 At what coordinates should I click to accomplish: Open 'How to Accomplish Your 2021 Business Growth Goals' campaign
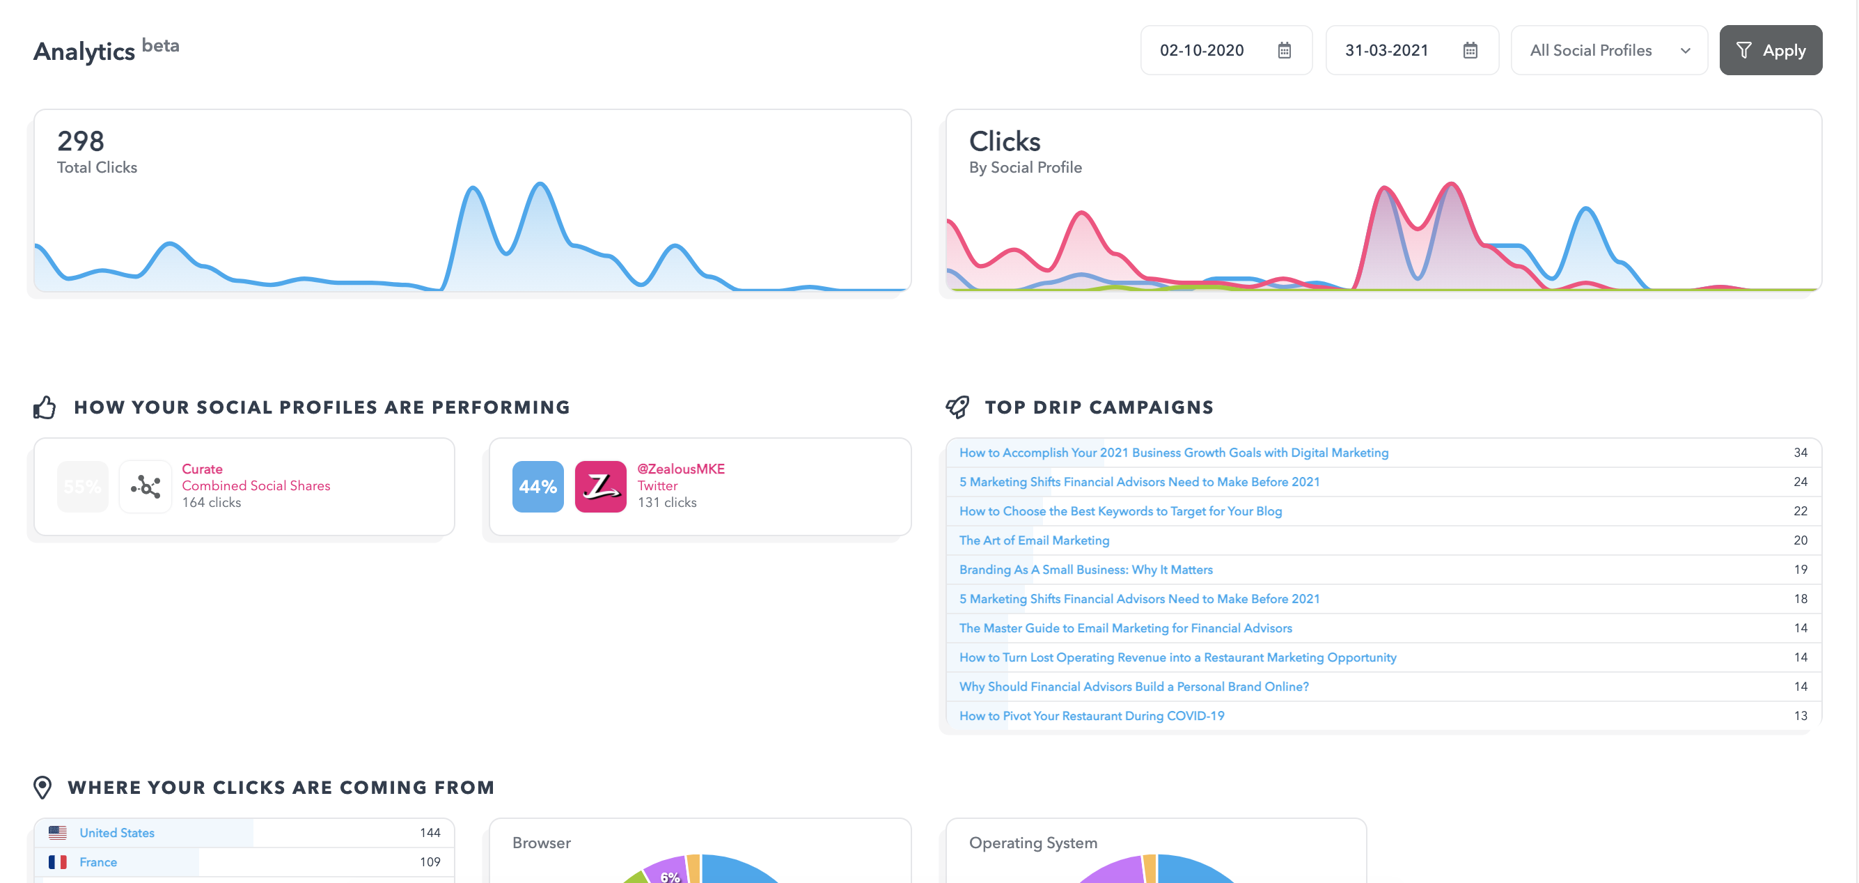point(1173,453)
